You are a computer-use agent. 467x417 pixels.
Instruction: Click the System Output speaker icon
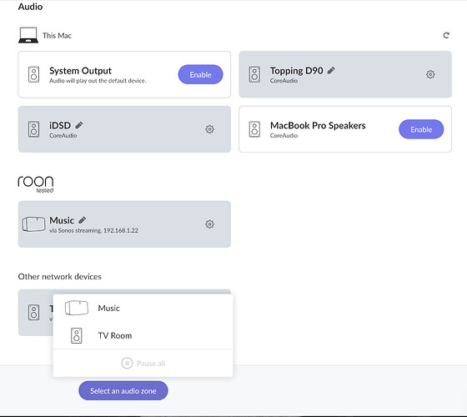33,74
